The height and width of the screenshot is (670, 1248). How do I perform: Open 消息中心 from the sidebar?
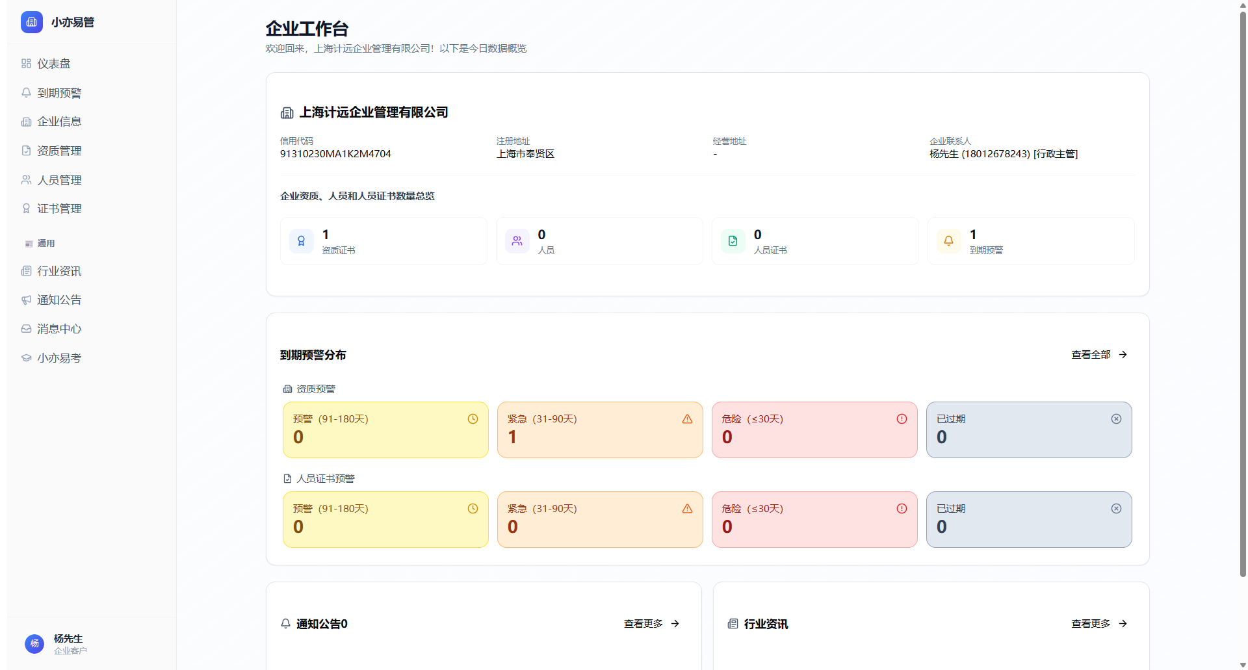point(92,329)
